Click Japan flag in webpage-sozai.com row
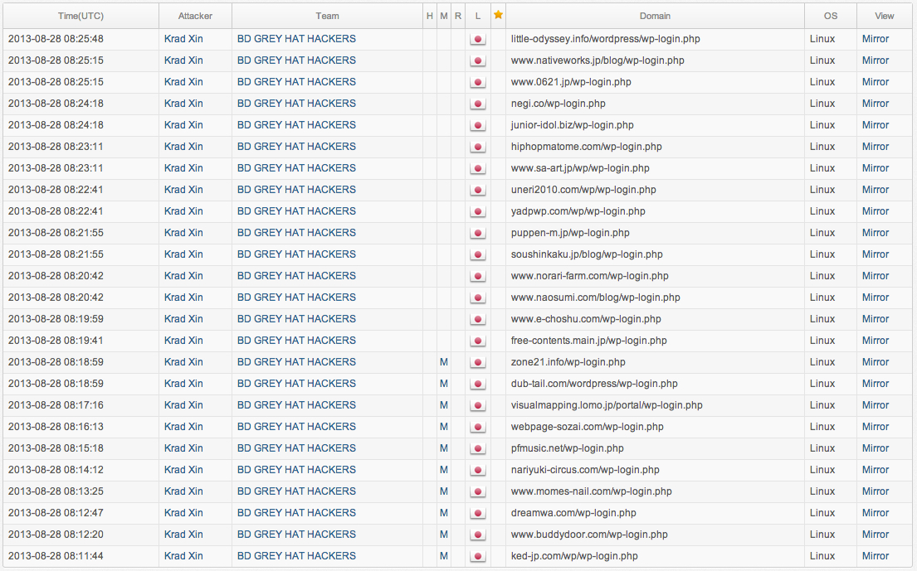Viewport: 917px width, 571px height. [x=478, y=428]
